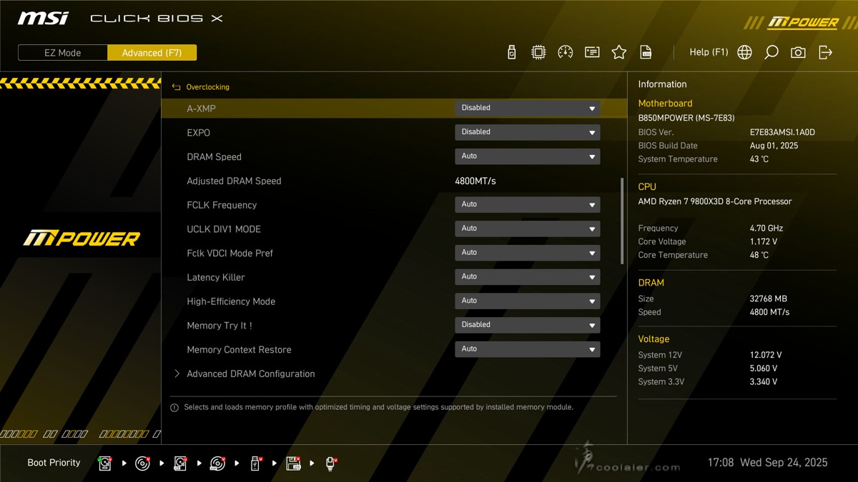
Task: Click the BIOS version E7E83AMSI.1A0D
Action: click(782, 132)
